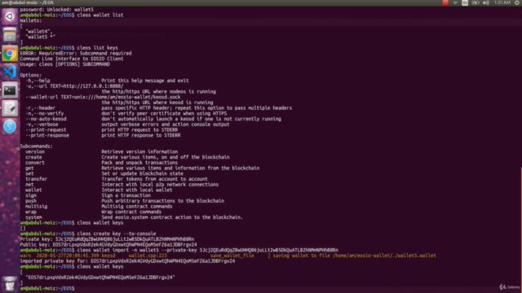Click the '--no-auto-keosd' option
This screenshot has height=293, width=522.
pyautogui.click(x=46, y=119)
